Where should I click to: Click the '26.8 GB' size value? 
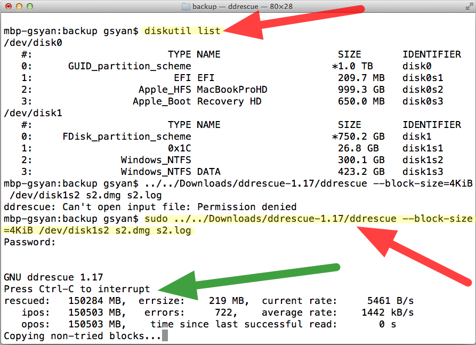[x=358, y=148]
